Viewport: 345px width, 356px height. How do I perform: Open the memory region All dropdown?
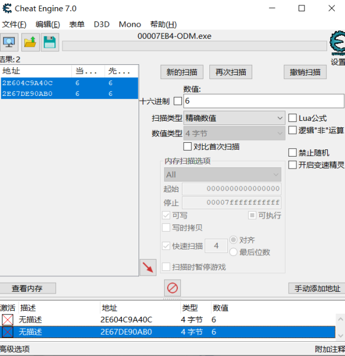pos(222,174)
